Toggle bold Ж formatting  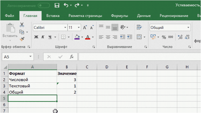[36, 37]
